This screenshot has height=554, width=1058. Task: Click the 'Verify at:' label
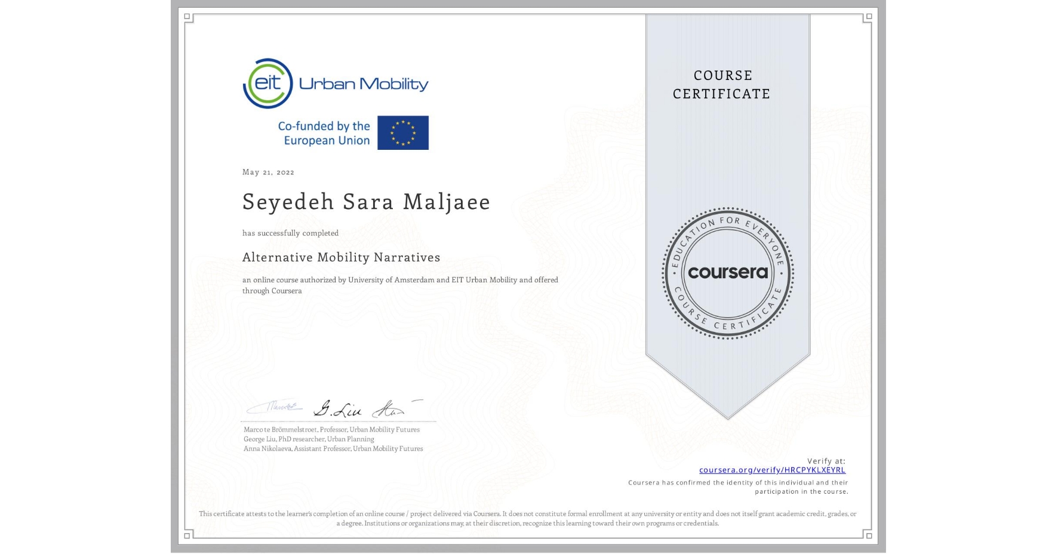click(826, 460)
